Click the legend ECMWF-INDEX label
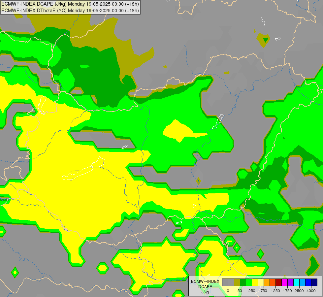Image resolution: width=323 pixels, height=297 pixels. tap(205, 281)
